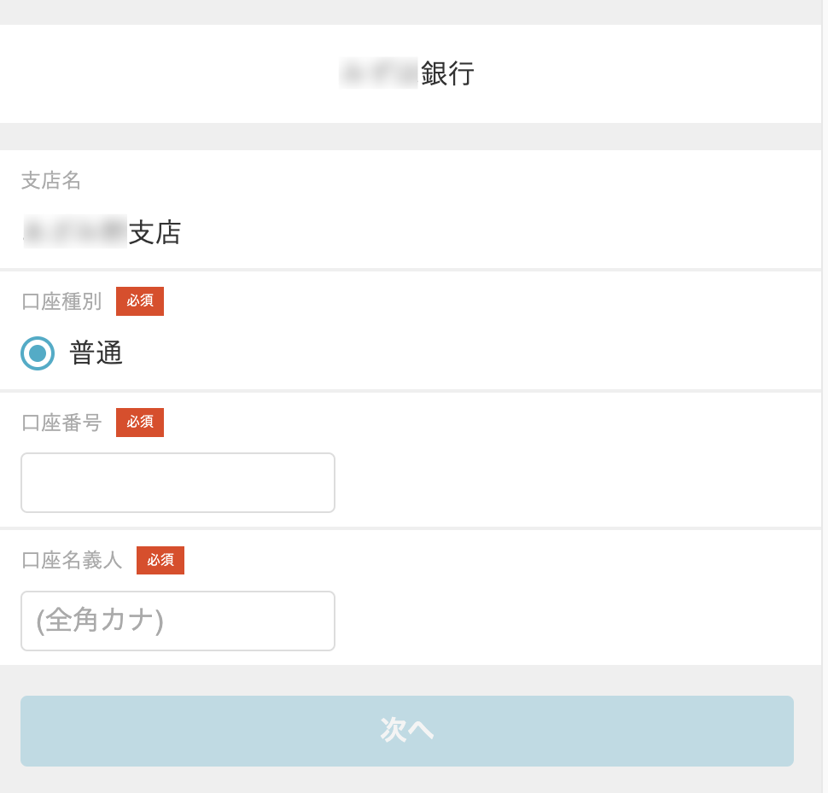The image size is (828, 793).
Task: Click the 銀行 text in the header
Action: point(447,73)
